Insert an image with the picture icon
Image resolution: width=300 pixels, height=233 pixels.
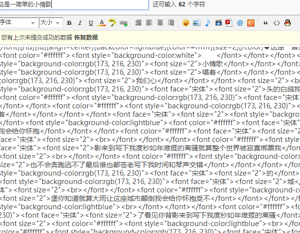[x=197, y=23]
